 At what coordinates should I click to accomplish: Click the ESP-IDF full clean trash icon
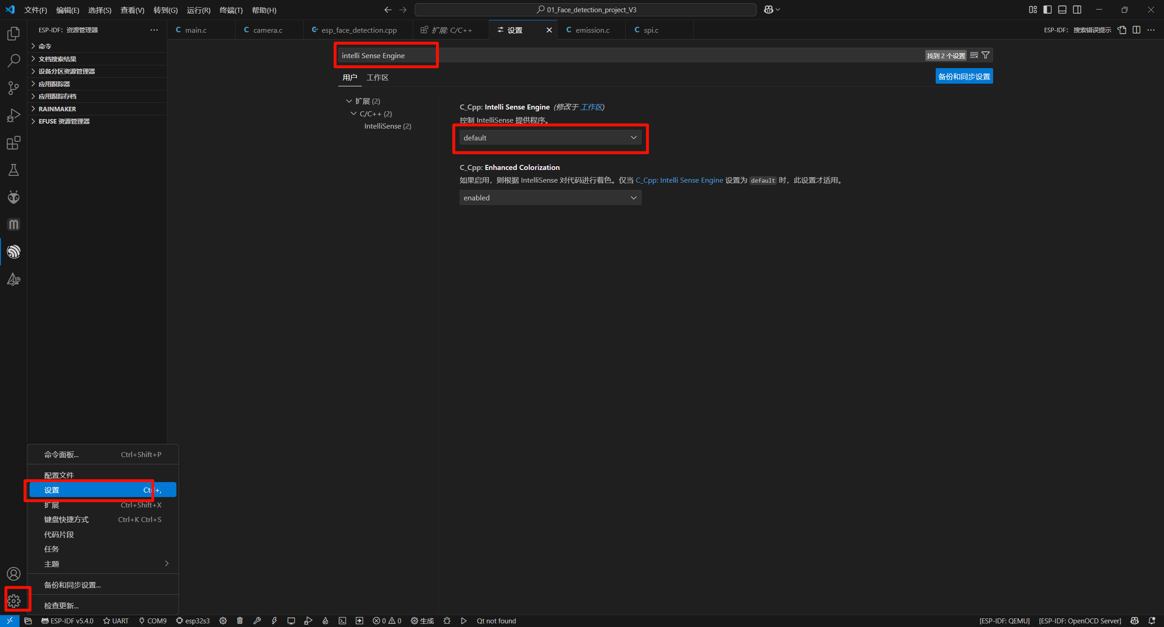coord(240,621)
